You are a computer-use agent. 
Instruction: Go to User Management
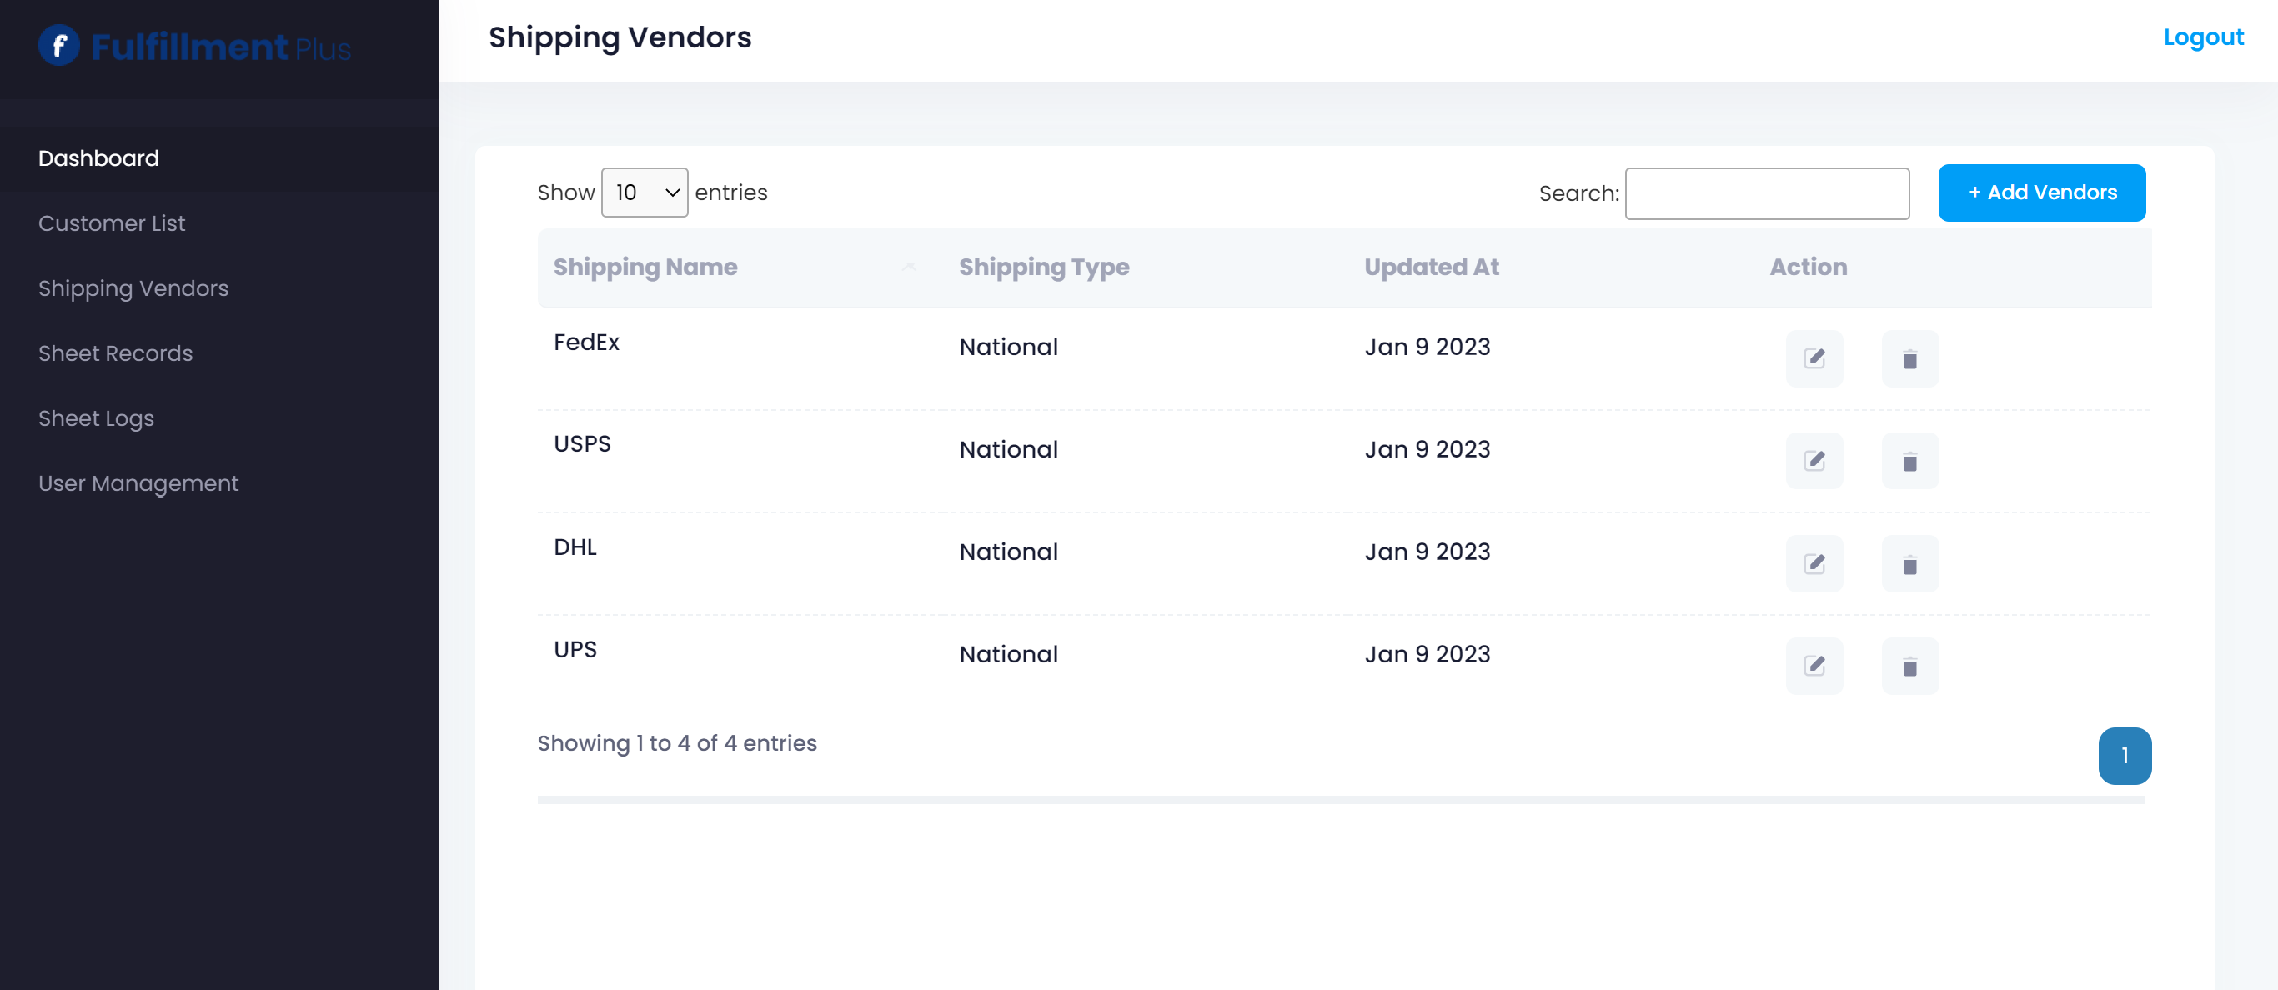click(138, 482)
